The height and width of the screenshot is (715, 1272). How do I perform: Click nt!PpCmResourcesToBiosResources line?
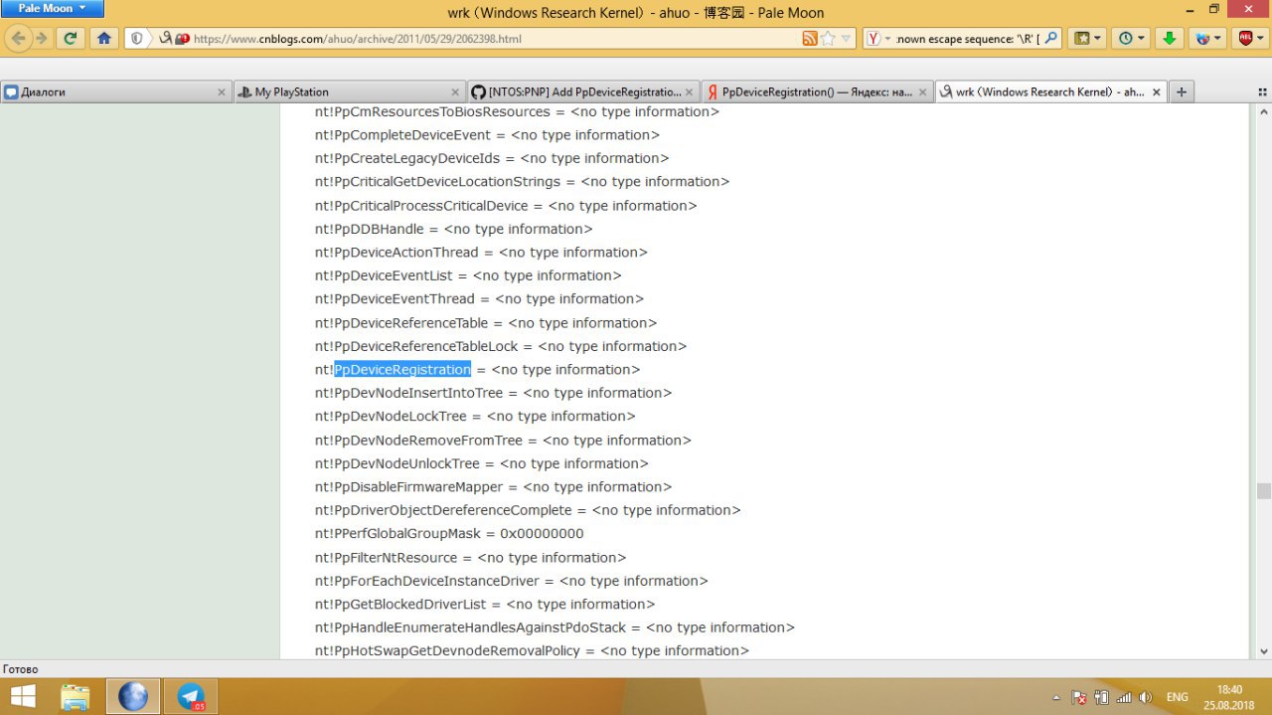517,111
